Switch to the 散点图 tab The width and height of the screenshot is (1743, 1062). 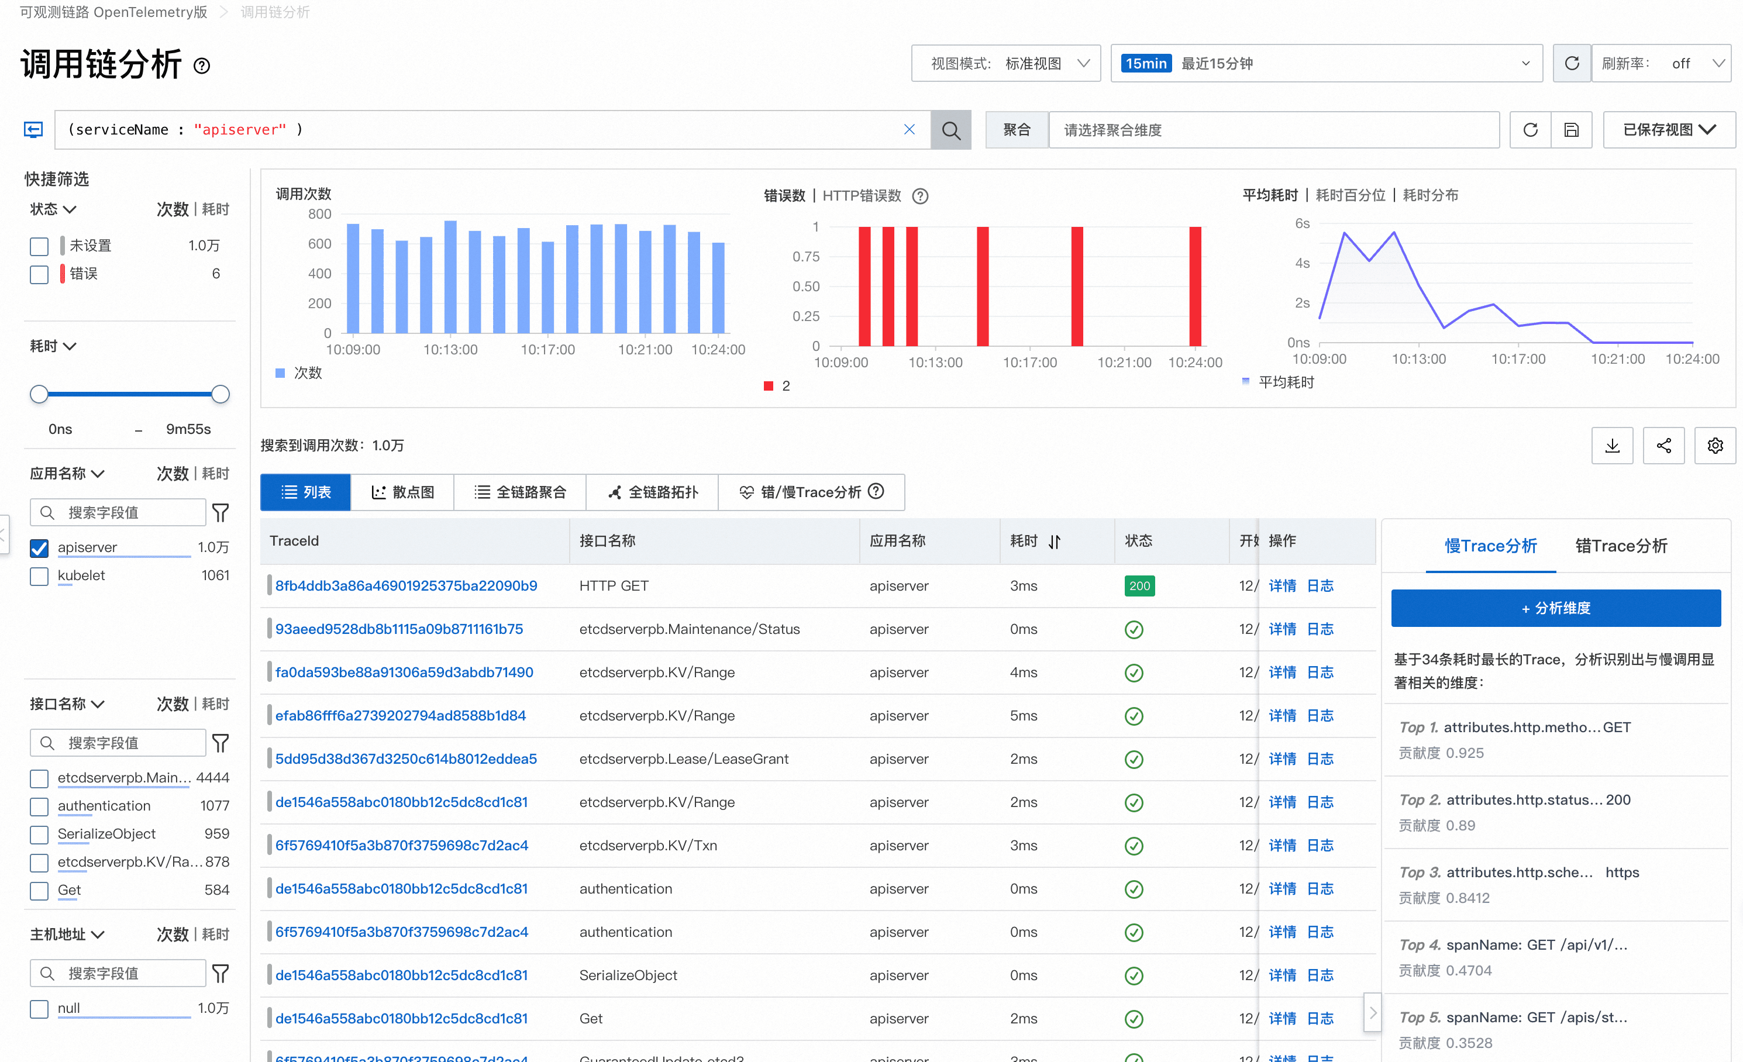coord(402,492)
